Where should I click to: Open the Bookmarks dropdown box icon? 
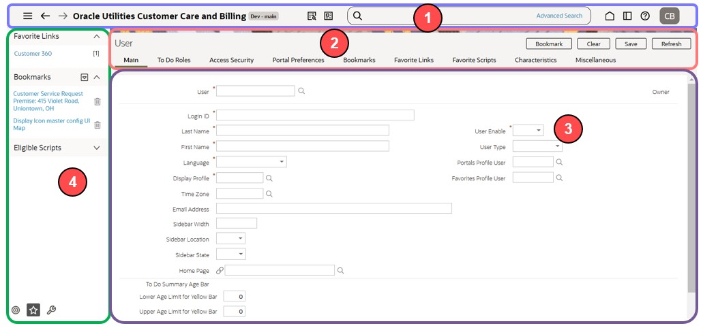(x=85, y=78)
